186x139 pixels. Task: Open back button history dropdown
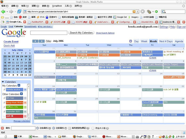pos(7,12)
